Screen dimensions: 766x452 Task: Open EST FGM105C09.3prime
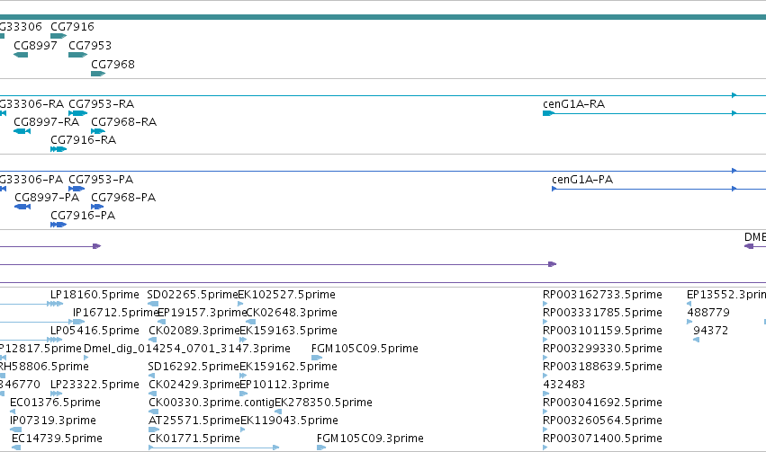[x=370, y=439]
